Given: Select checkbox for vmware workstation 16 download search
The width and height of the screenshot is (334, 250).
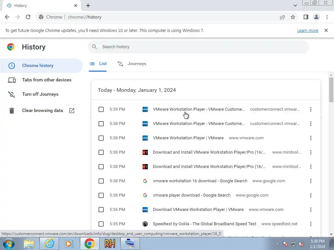Looking at the screenshot, I should click(x=101, y=181).
